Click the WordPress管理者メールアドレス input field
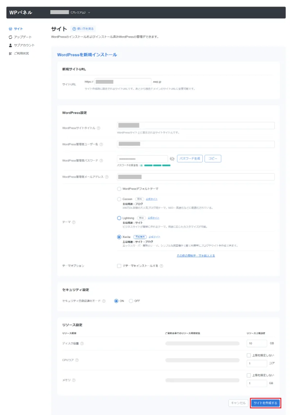This screenshot has height=415, width=290. pos(196,177)
